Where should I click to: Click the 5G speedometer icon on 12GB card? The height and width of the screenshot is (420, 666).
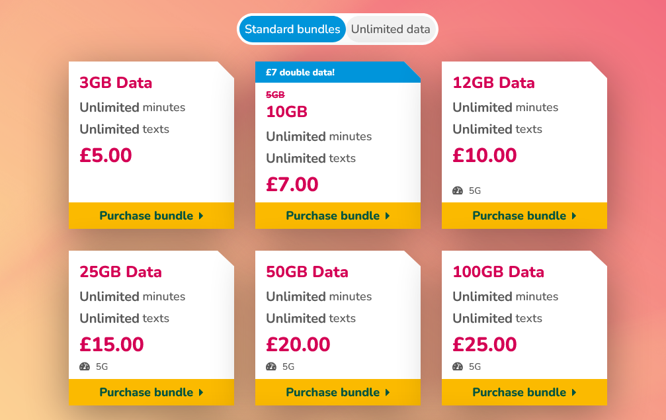[458, 190]
